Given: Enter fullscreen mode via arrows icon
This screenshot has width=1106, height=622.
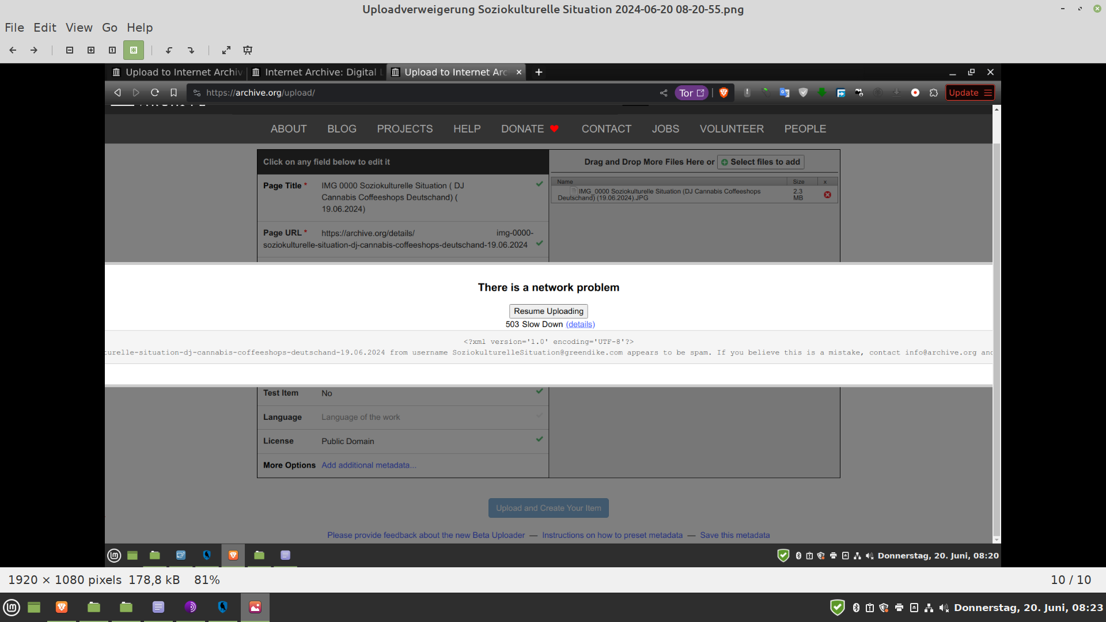Looking at the screenshot, I should (x=226, y=50).
